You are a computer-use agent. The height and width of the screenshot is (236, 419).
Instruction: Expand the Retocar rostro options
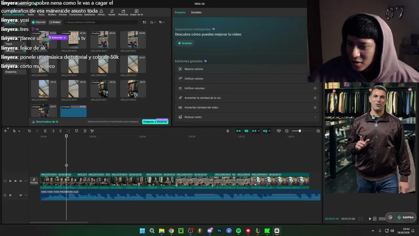pyautogui.click(x=315, y=117)
